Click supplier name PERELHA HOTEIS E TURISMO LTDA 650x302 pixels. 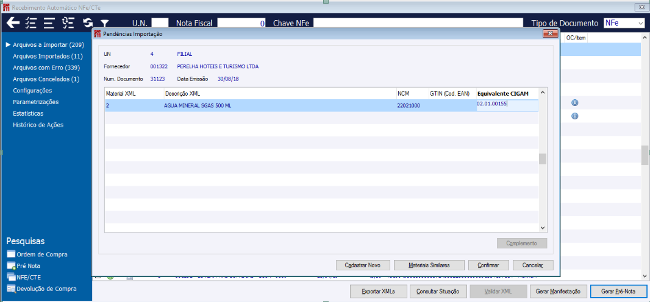[x=218, y=66]
